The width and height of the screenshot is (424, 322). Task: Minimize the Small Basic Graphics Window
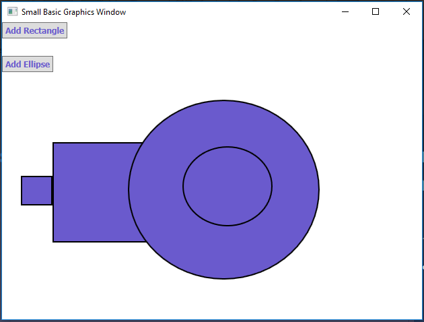click(345, 11)
